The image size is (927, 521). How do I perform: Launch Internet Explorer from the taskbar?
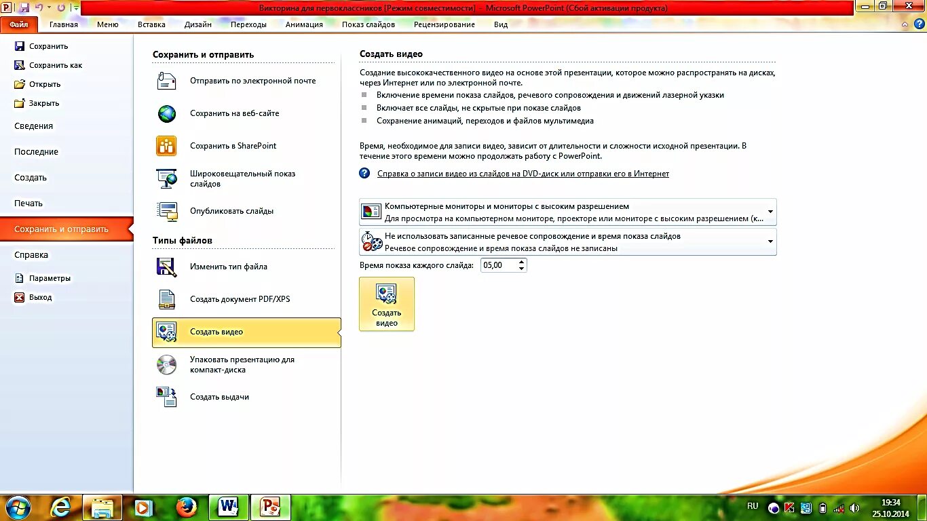pos(60,507)
